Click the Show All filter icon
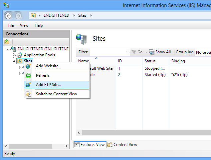The image size is (211, 160). [x=152, y=52]
